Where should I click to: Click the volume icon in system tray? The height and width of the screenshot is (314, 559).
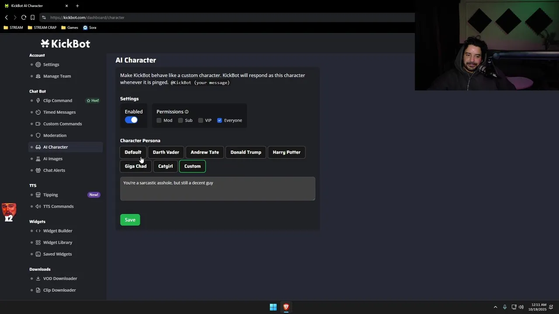point(521,307)
